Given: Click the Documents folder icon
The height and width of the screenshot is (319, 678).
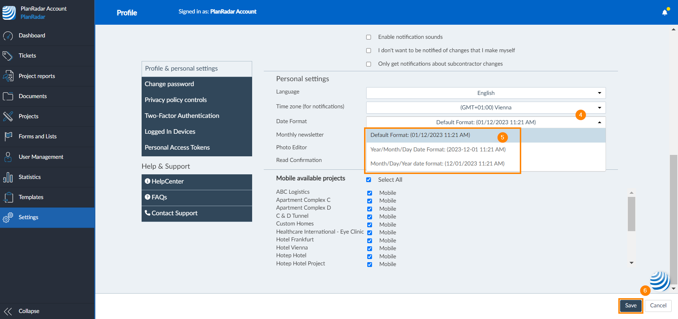Looking at the screenshot, I should click(8, 96).
